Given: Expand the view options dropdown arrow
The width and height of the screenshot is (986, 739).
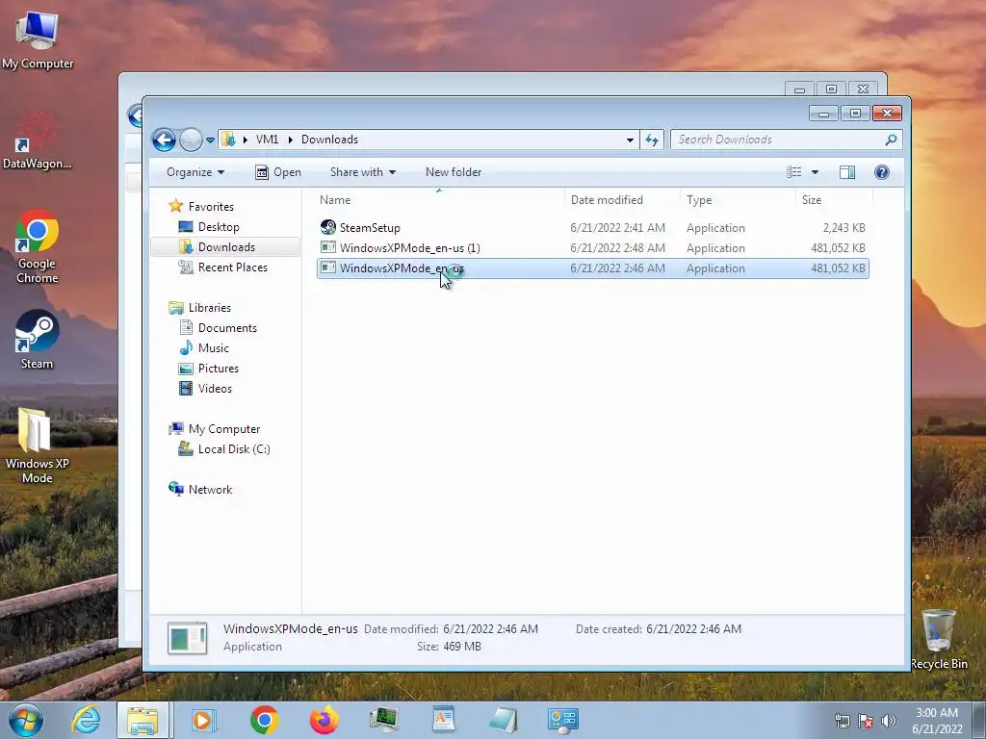Looking at the screenshot, I should (x=815, y=172).
